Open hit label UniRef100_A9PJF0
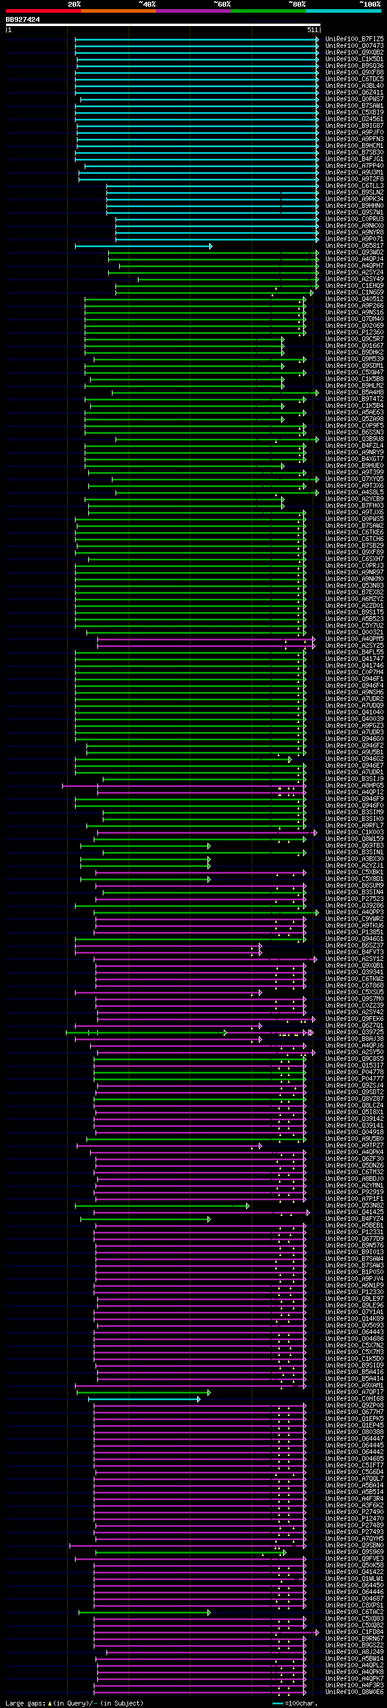The image size is (387, 1708). (x=354, y=133)
